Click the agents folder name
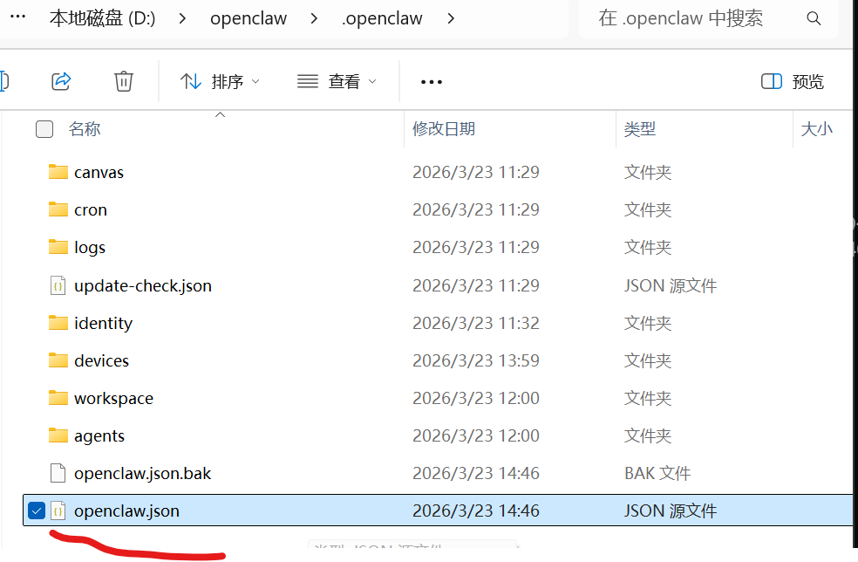This screenshot has width=858, height=562. (99, 436)
